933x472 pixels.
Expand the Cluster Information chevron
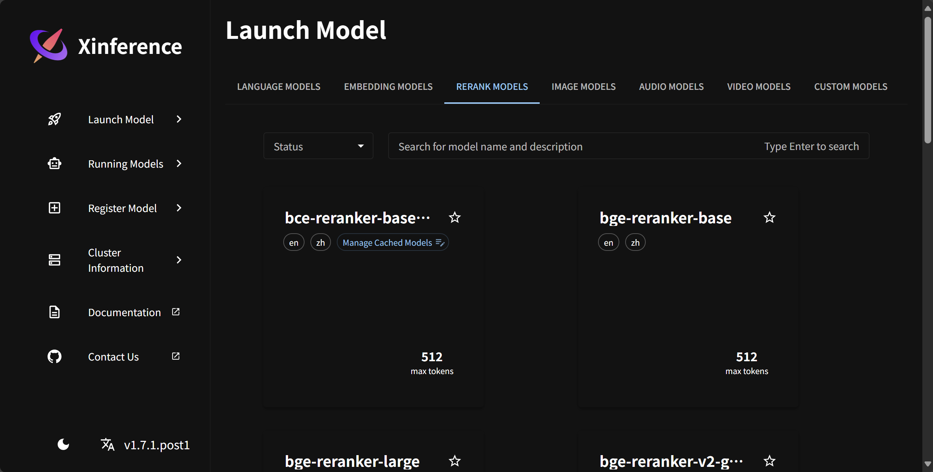click(x=179, y=260)
